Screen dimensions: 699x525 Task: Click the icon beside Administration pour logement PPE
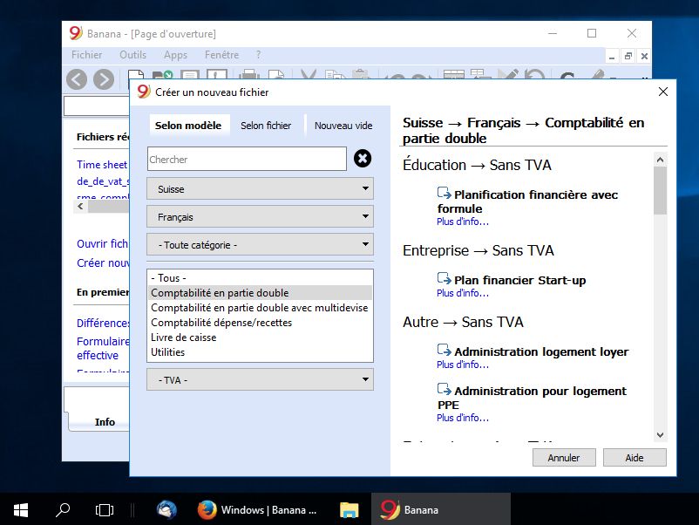tap(444, 390)
